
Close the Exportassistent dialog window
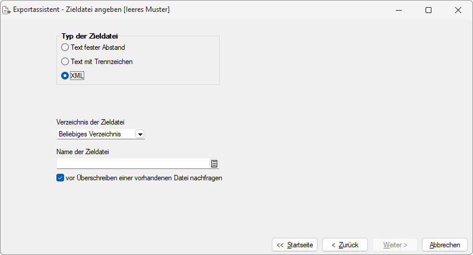click(458, 10)
